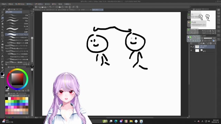Open the blending mode dropdown in Layers panel
This screenshot has width=221, height=124.
[x=202, y=38]
